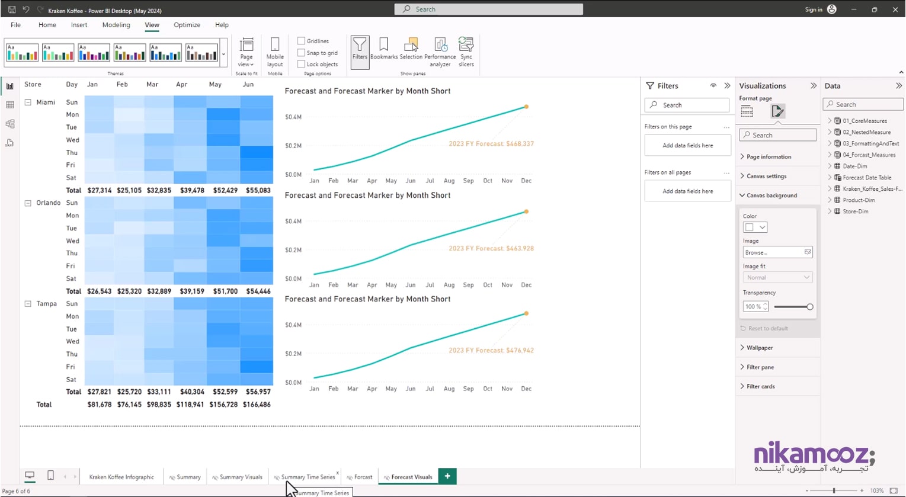Expand the themes gallery dropdown
Viewport: 906px width, 497px height.
click(x=223, y=54)
